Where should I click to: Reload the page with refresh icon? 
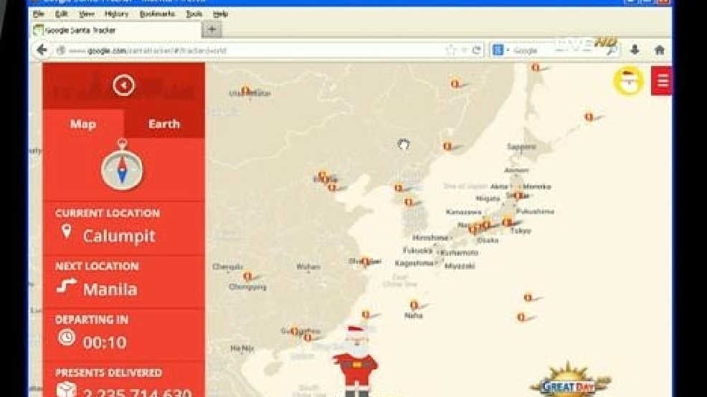(477, 50)
